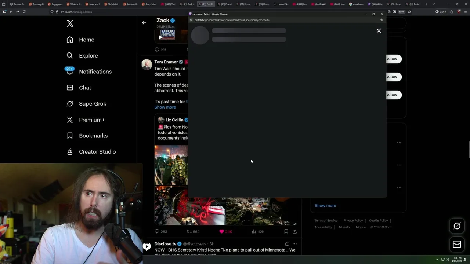
Task: Bookmark page with the star icon
Action: point(409,12)
